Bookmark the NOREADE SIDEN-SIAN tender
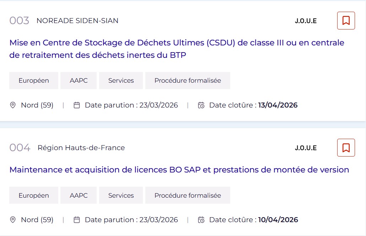366x236 pixels. [346, 21]
